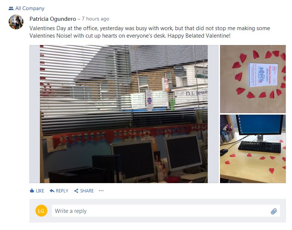This screenshot has width=292, height=230.
Task: Click the LIKE text button
Action: [x=40, y=191]
